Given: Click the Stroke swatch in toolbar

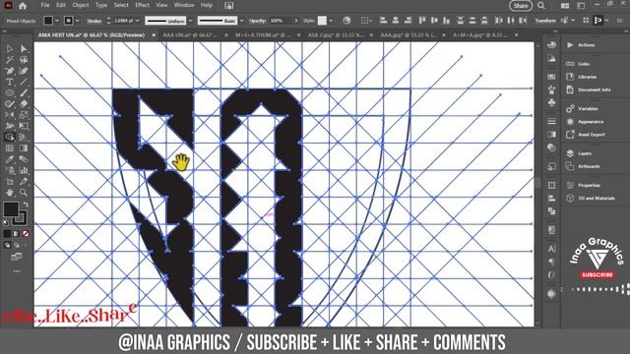Looking at the screenshot, I should point(21,218).
